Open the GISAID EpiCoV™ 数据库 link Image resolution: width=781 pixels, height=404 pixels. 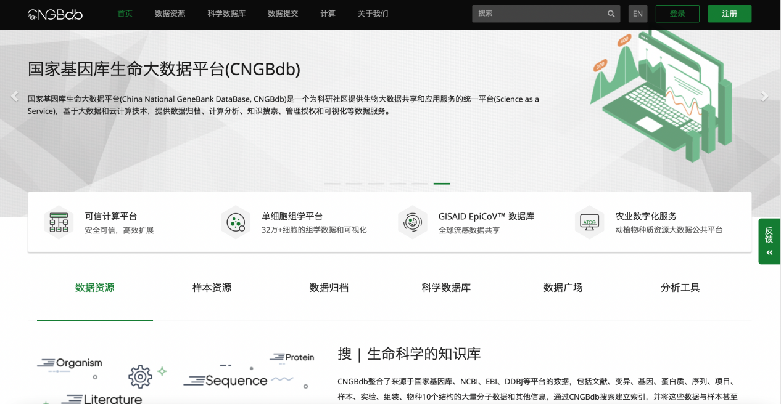pos(487,216)
